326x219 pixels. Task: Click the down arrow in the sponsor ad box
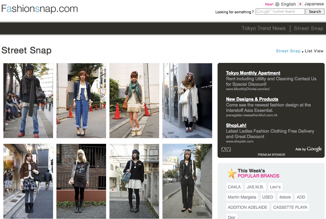tap(229, 149)
